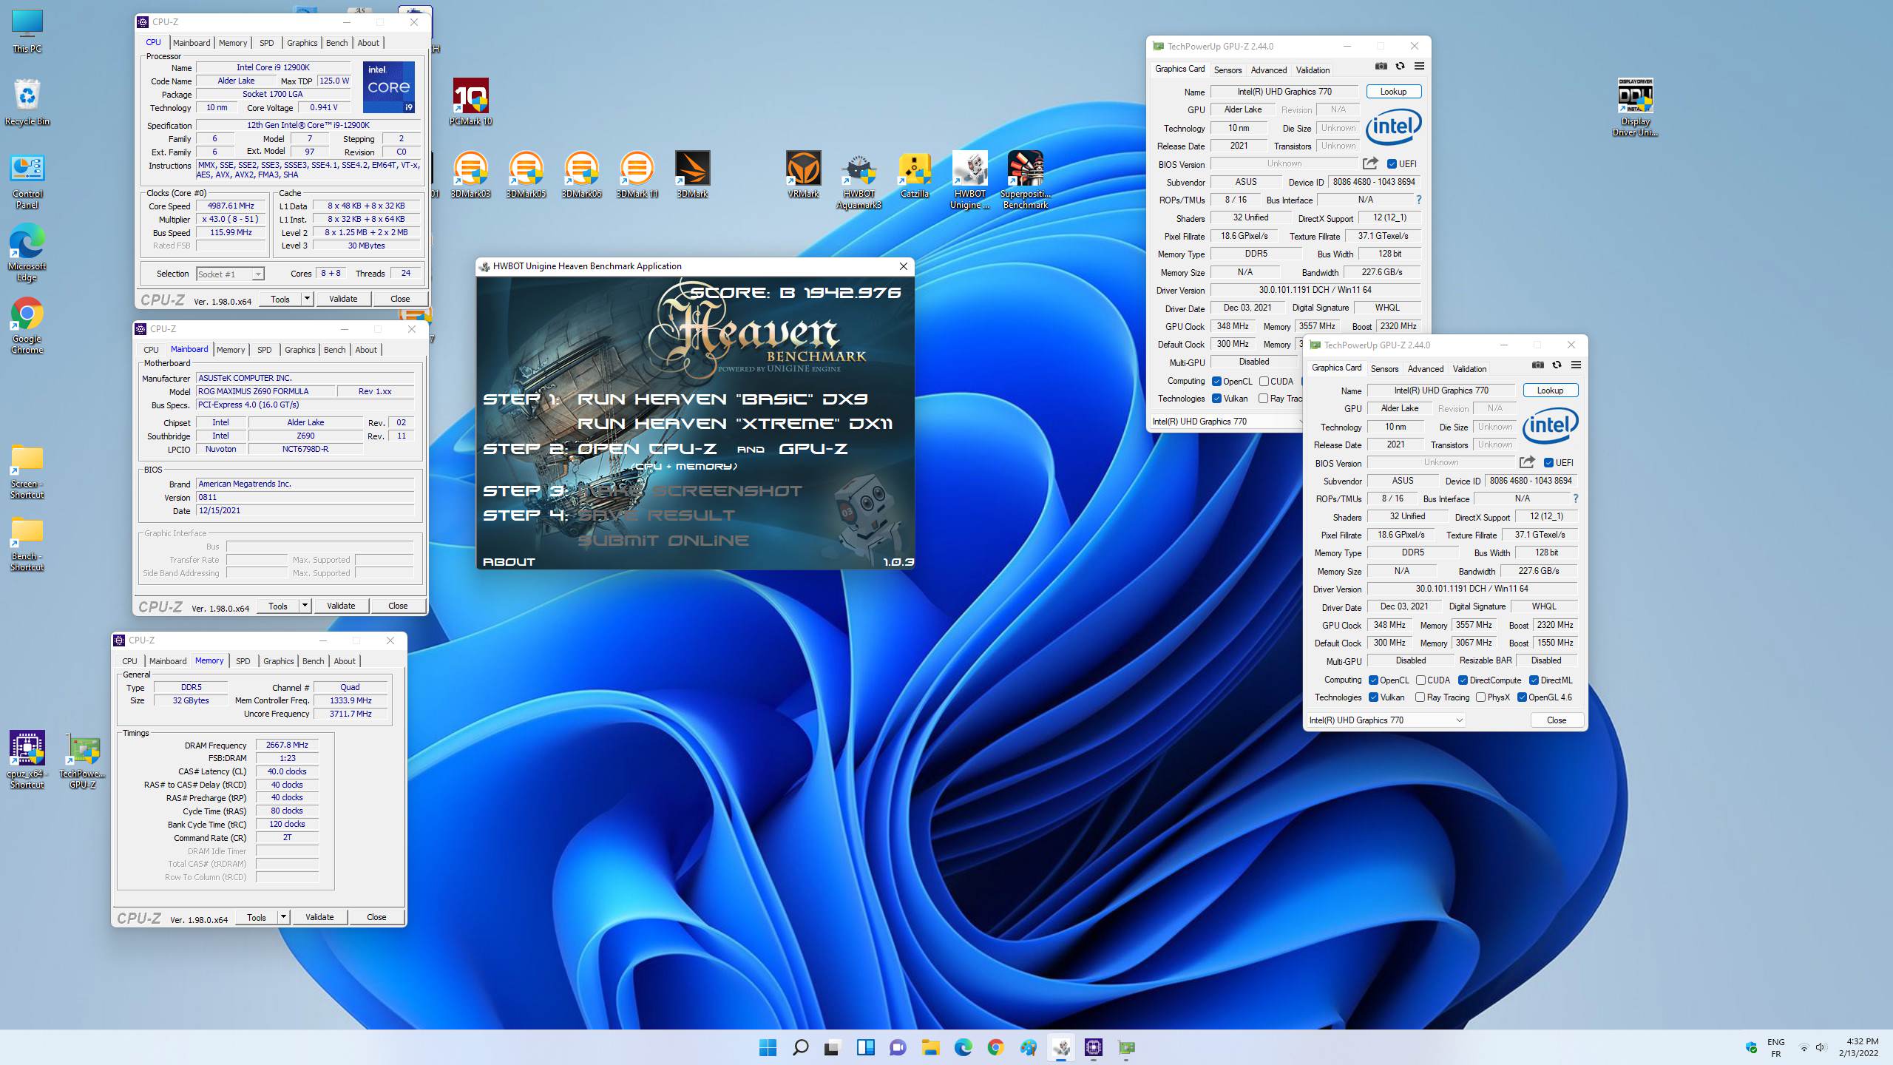Open the Screen Shortcut folder

[x=27, y=472]
